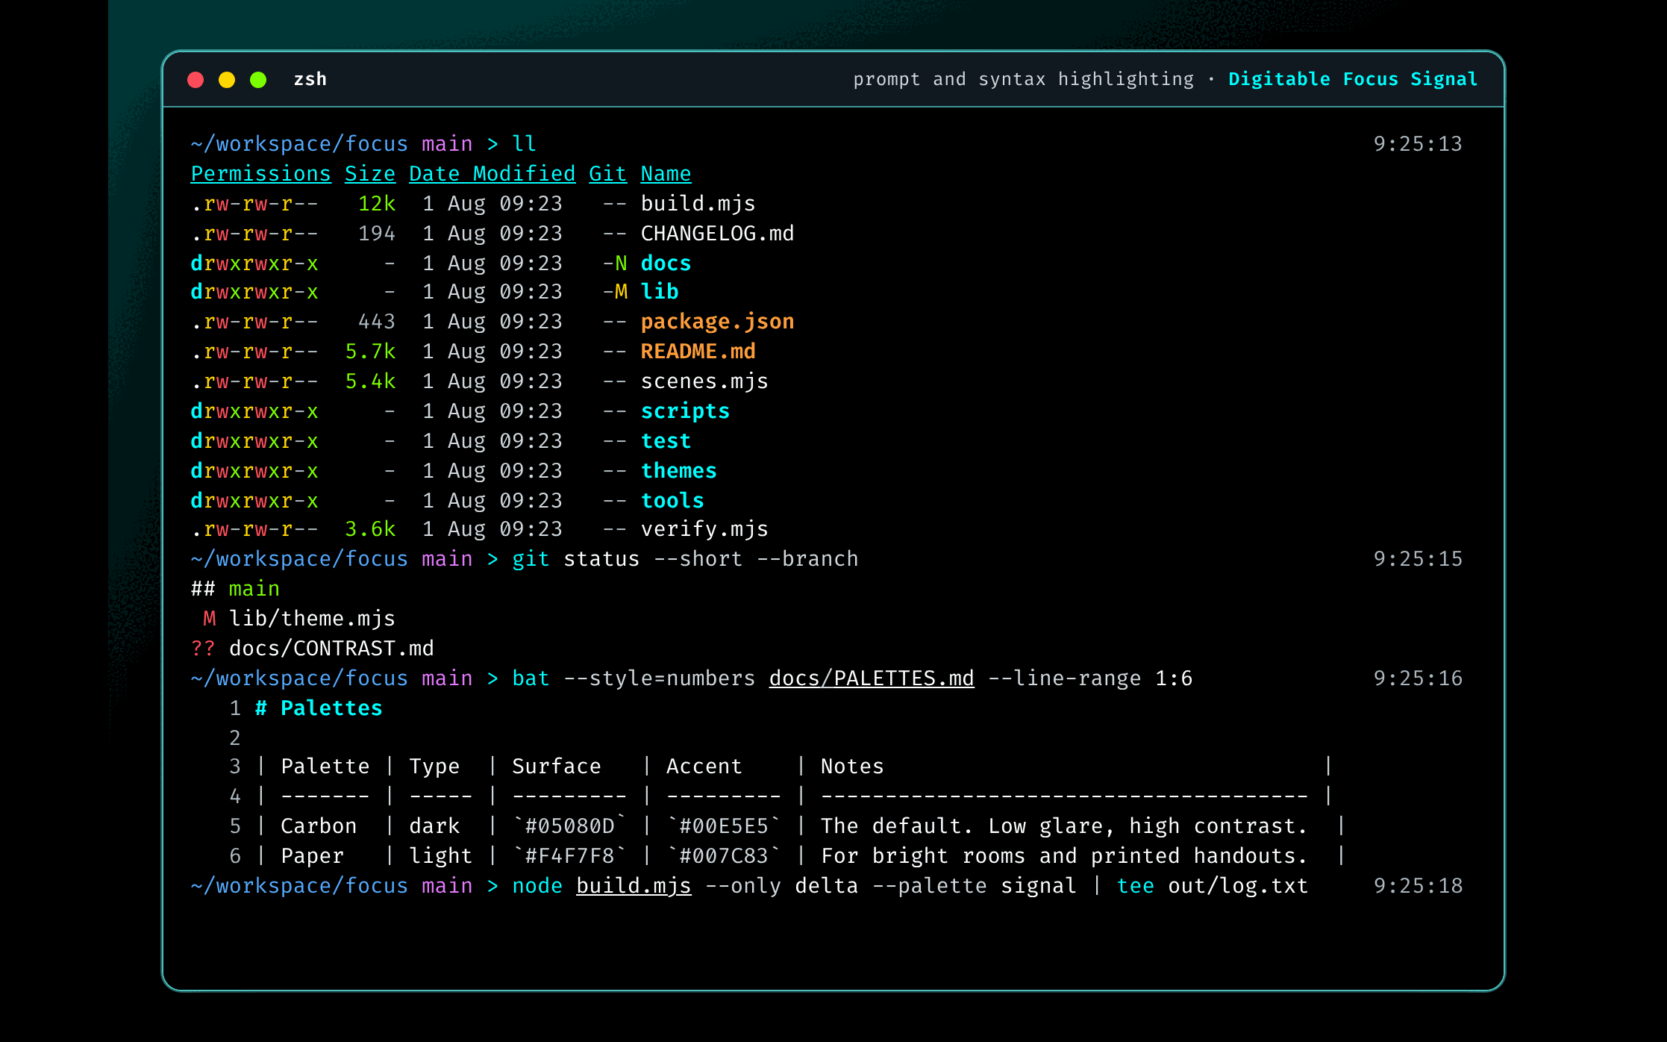Image resolution: width=1667 pixels, height=1042 pixels.
Task: Click the #F4F7F8 surface value
Action: pos(569,856)
